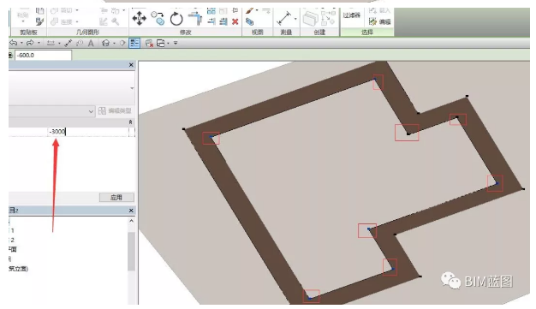The image size is (536, 309).
Task: Open the Default 3D View house icon
Action: pos(106,43)
